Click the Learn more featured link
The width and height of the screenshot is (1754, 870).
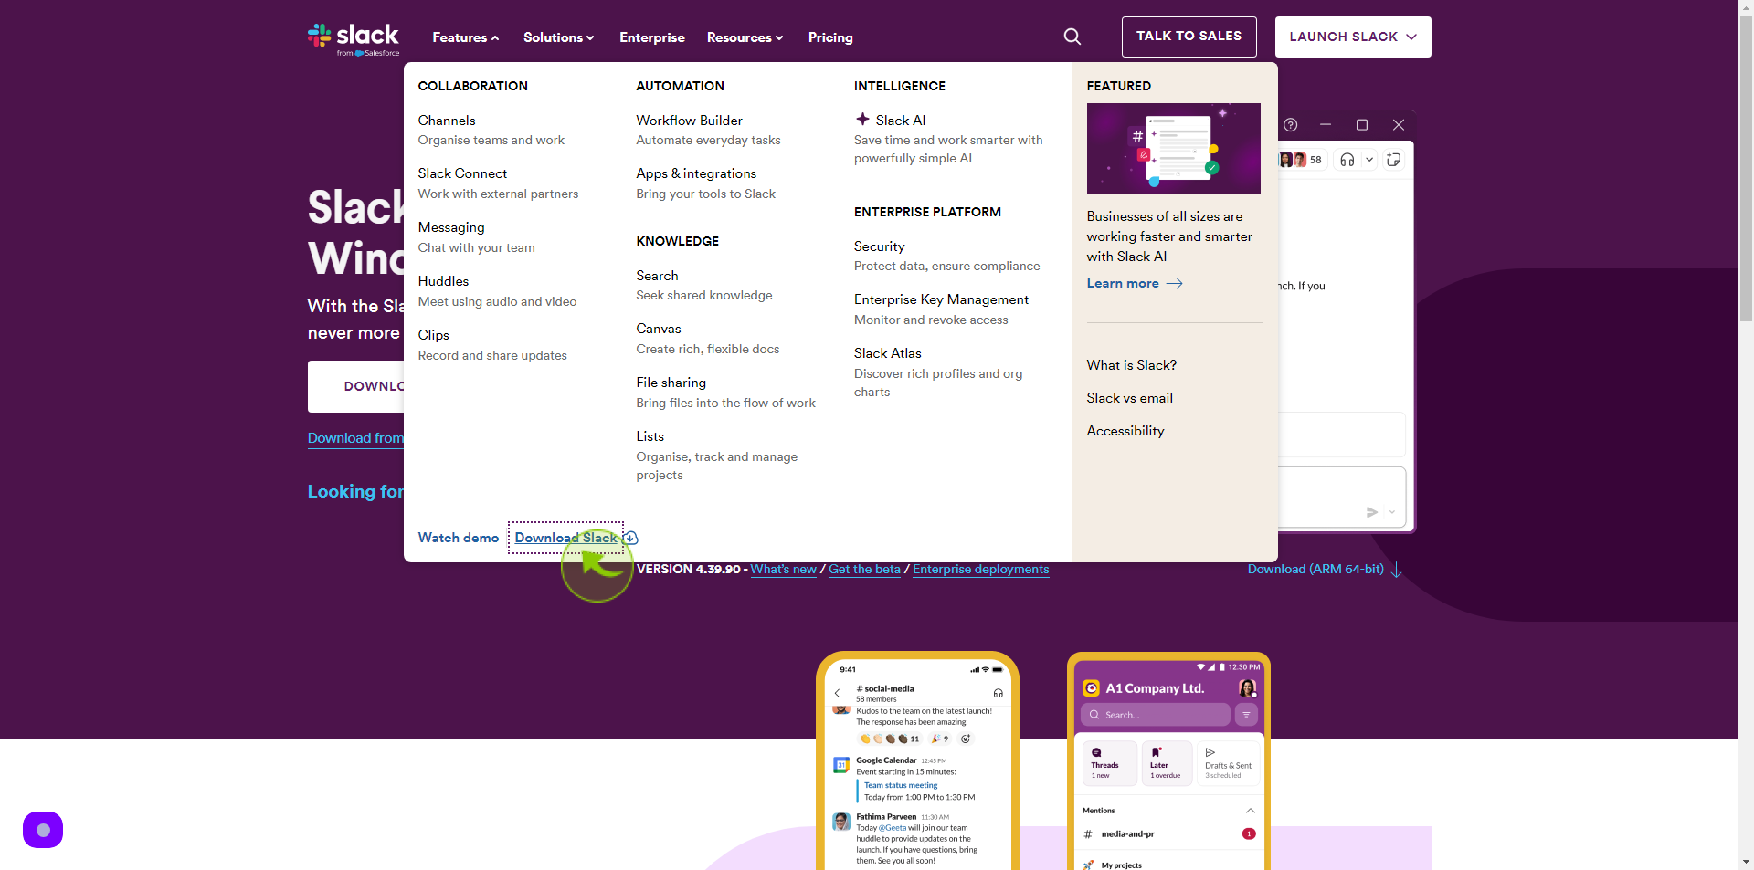(x=1135, y=284)
